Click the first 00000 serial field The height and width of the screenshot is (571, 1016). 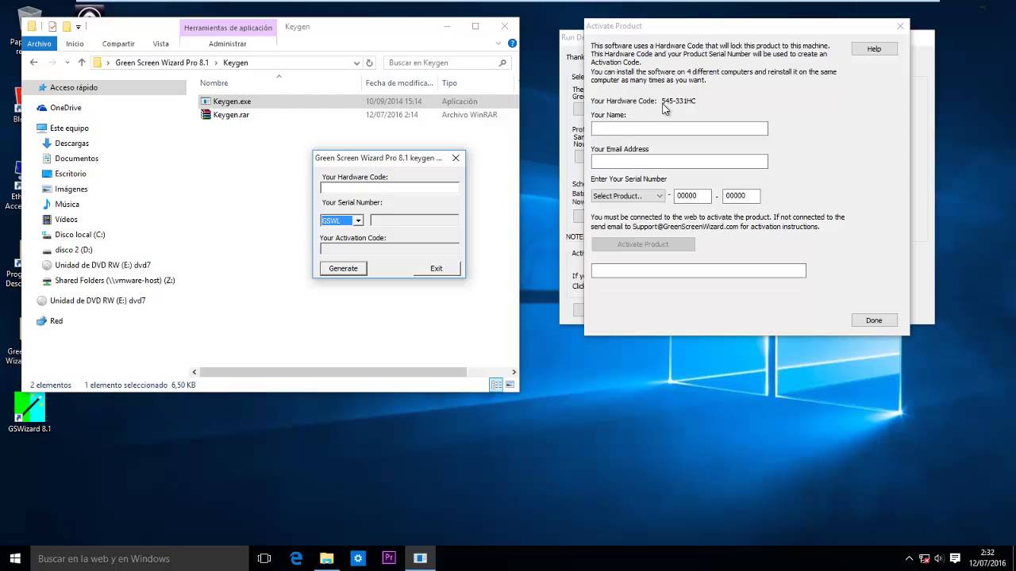692,196
